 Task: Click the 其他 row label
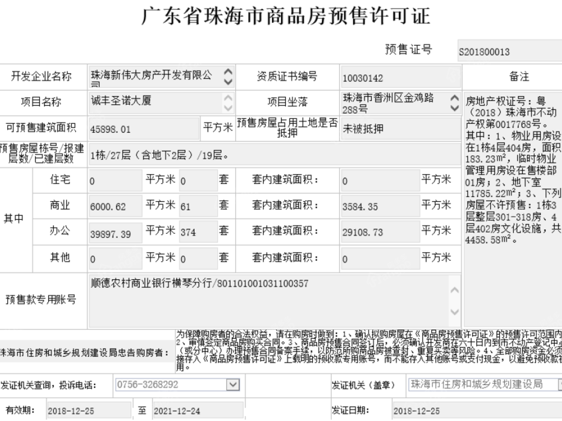[x=60, y=257]
